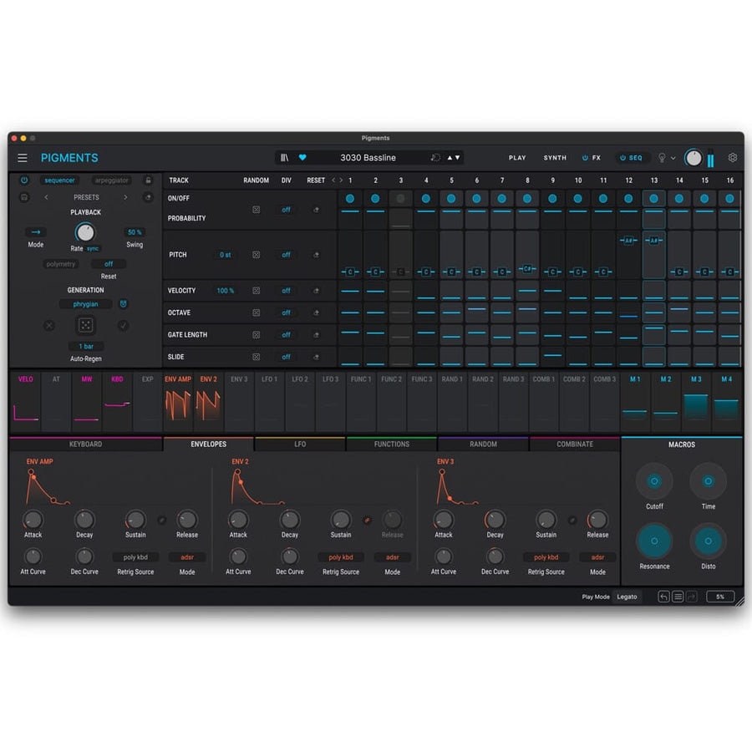The width and height of the screenshot is (752, 752).
Task: Toggle the polymetry option
Action: (x=60, y=264)
